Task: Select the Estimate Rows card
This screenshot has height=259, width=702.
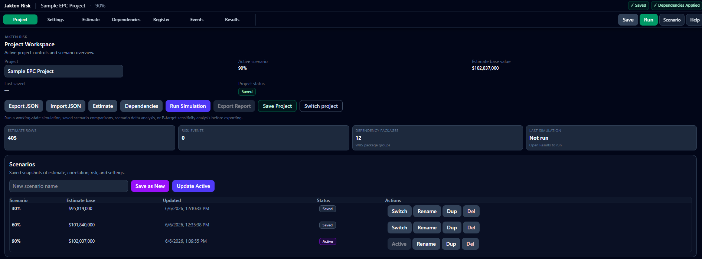Action: click(90, 138)
